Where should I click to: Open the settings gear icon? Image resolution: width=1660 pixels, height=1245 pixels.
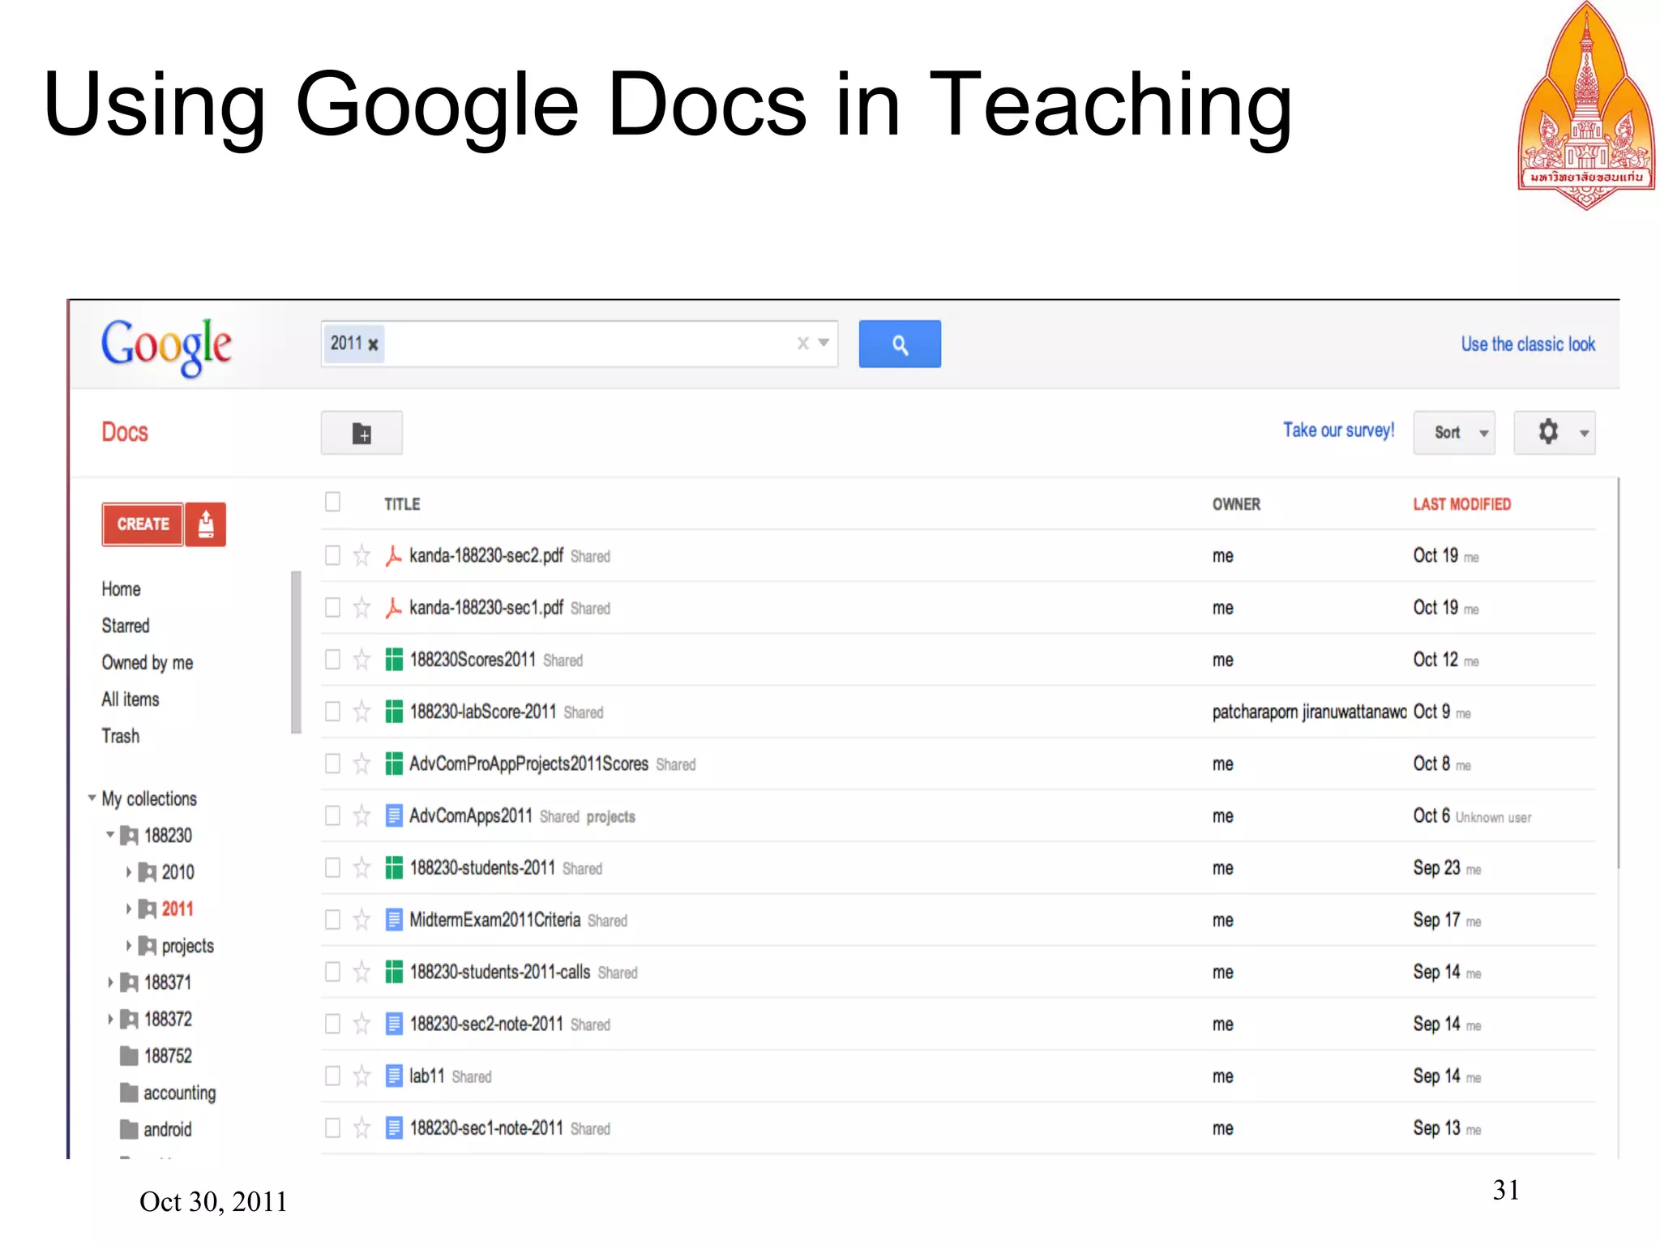pos(1547,432)
